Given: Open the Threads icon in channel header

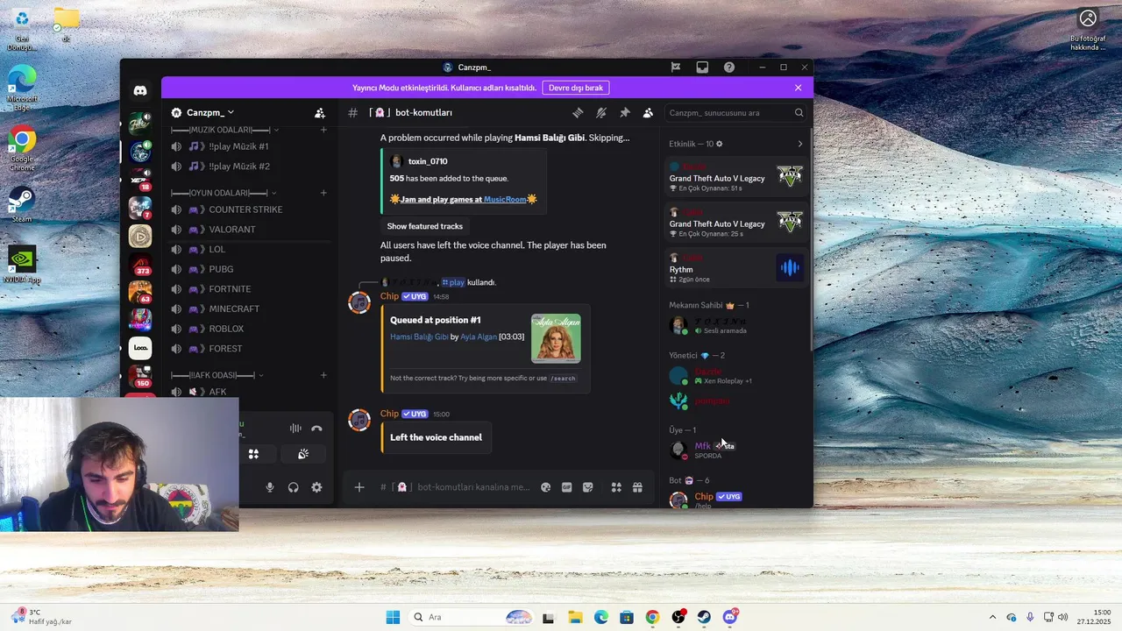Looking at the screenshot, I should 578,113.
